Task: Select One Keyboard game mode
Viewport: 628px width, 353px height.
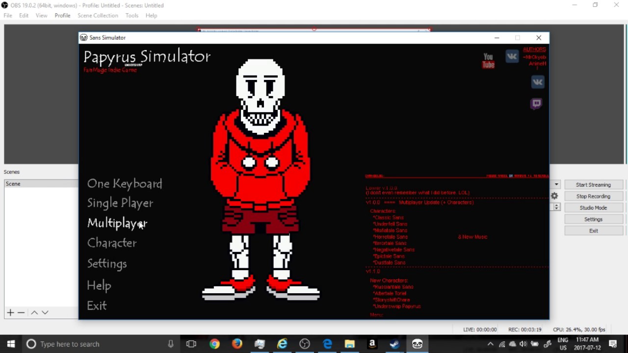Action: point(125,183)
